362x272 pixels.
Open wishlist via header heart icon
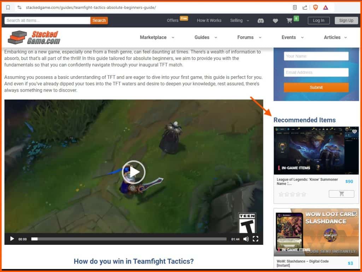tap(275, 21)
